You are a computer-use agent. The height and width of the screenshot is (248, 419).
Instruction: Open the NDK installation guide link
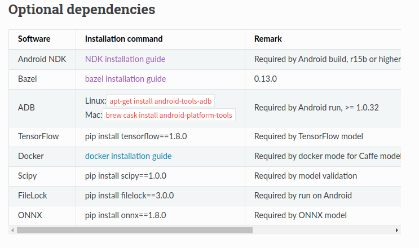tap(125, 59)
